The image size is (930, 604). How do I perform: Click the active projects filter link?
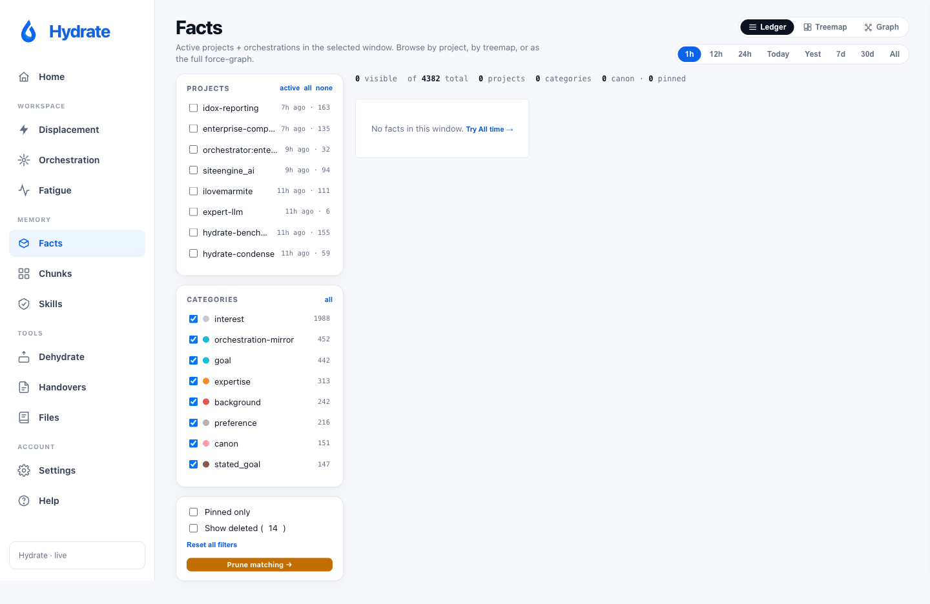[x=289, y=88]
